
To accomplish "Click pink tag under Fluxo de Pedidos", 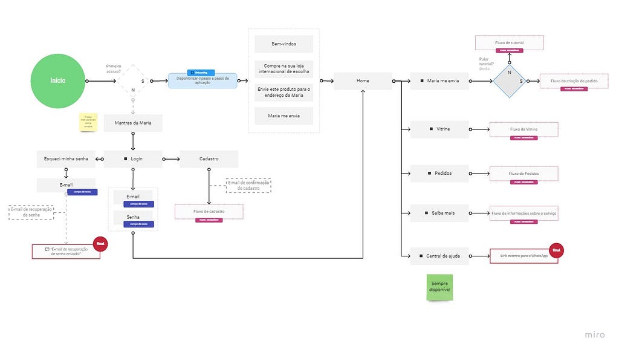I will pyautogui.click(x=524, y=182).
